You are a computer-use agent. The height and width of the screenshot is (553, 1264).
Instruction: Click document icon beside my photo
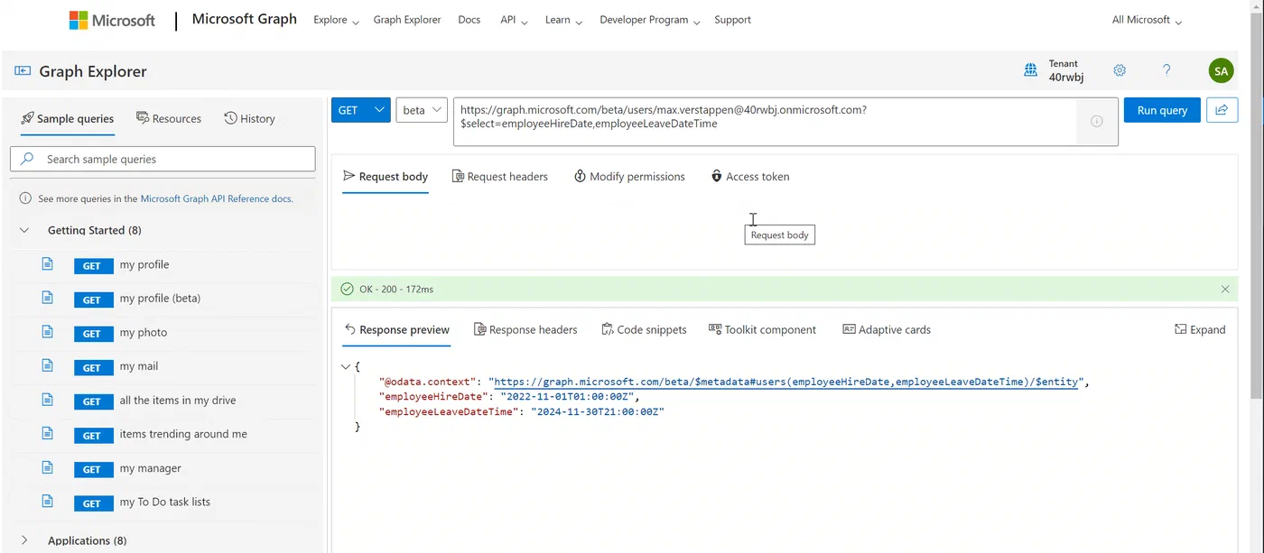coord(48,332)
